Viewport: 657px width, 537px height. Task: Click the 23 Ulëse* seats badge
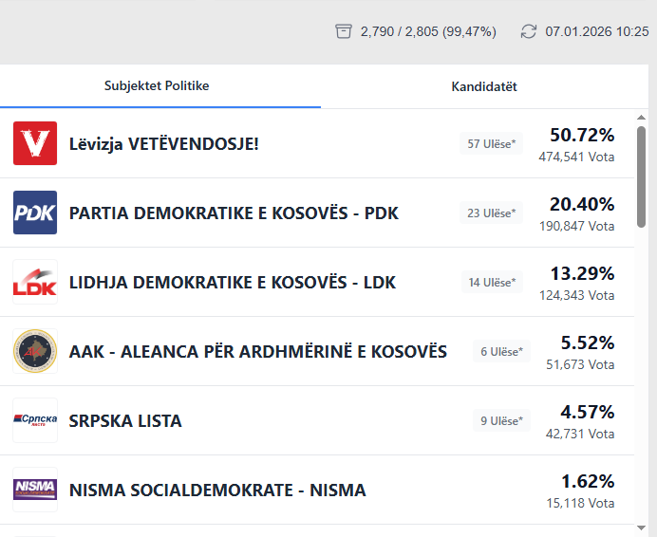click(491, 213)
